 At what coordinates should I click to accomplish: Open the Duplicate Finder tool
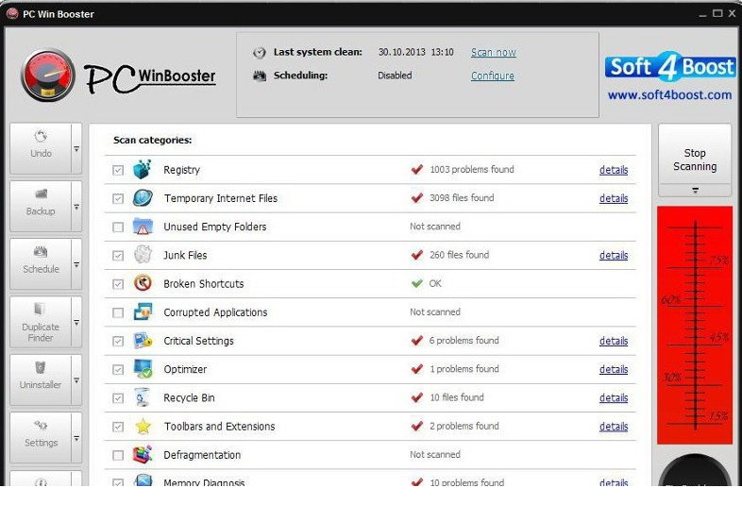pos(40,322)
